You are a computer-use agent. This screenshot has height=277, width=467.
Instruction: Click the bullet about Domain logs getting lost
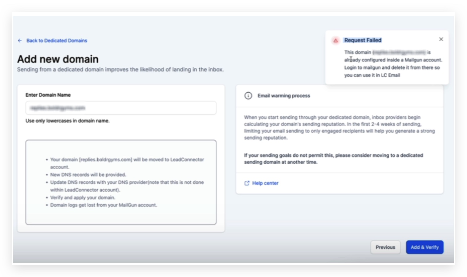click(x=104, y=205)
